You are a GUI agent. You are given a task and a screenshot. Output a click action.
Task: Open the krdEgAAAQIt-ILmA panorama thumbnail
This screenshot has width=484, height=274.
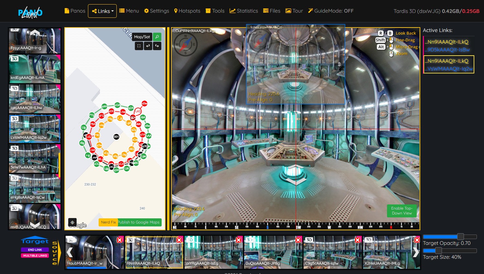click(x=35, y=69)
